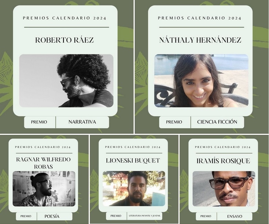Click the NÁTHALY HERNÁNDEZ name heading
Screen dimensions: 269x224
click(200, 40)
